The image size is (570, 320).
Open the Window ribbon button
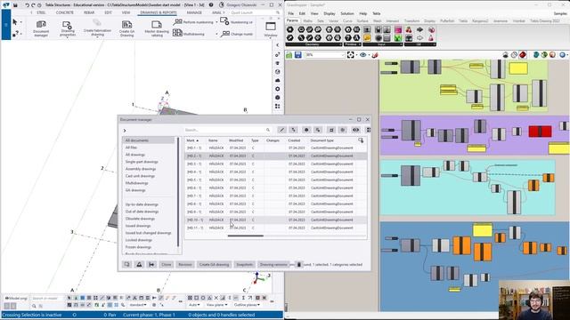point(271,29)
